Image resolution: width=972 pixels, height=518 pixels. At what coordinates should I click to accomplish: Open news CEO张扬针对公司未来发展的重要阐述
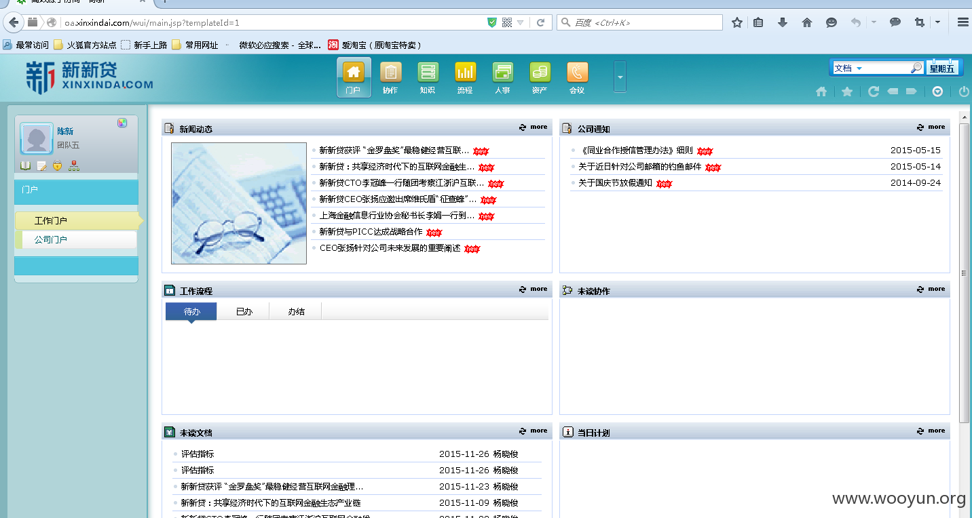click(x=390, y=248)
